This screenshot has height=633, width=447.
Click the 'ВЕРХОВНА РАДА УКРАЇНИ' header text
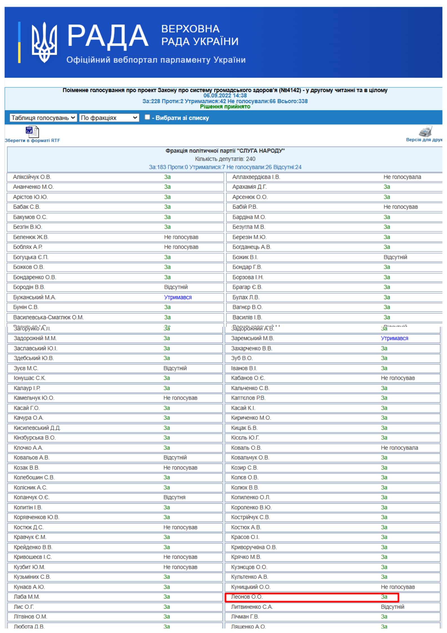(200, 35)
